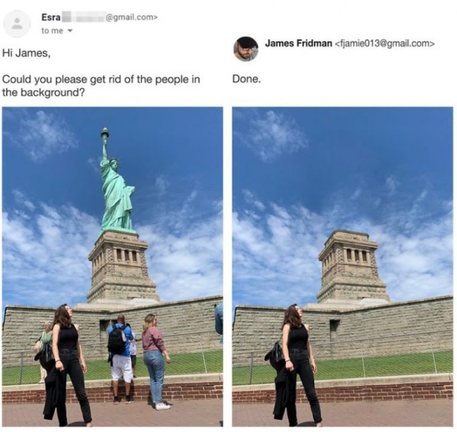Open the original photo with the statue
Viewport: 457px width, 432px height.
coord(112,267)
